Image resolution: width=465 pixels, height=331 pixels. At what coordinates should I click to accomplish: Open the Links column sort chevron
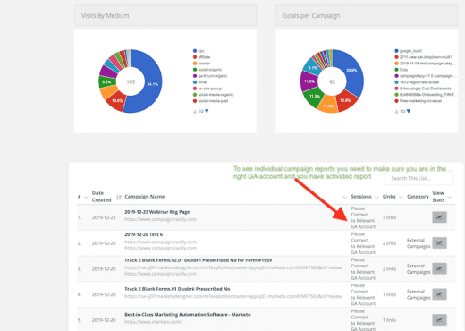pos(401,197)
